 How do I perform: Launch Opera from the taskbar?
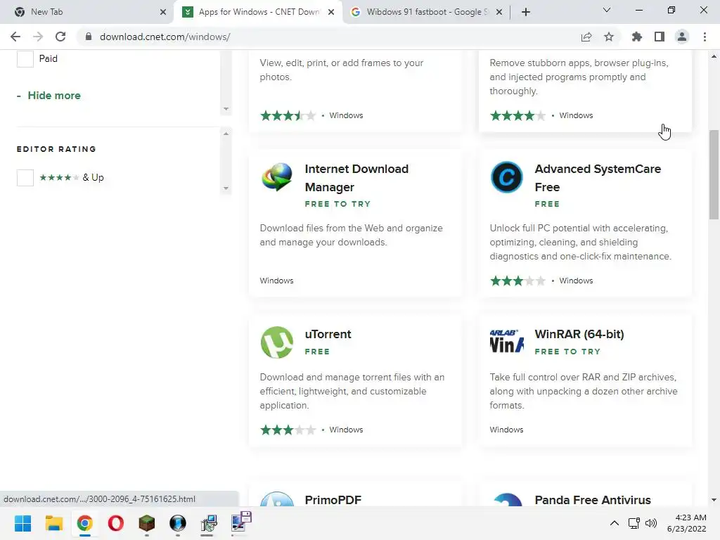116,523
